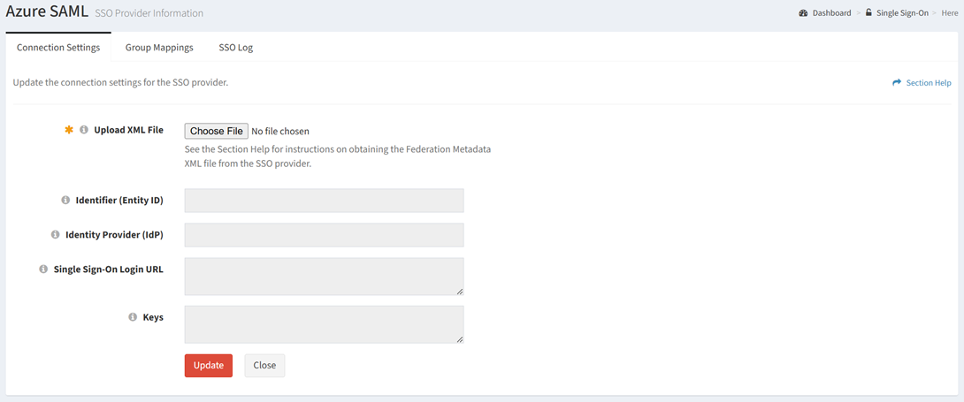Click the red Update button
The width and height of the screenshot is (964, 402).
click(209, 365)
